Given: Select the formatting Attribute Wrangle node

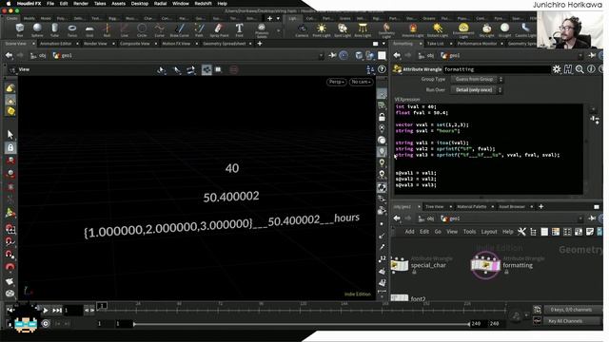Looking at the screenshot, I should tap(485, 265).
